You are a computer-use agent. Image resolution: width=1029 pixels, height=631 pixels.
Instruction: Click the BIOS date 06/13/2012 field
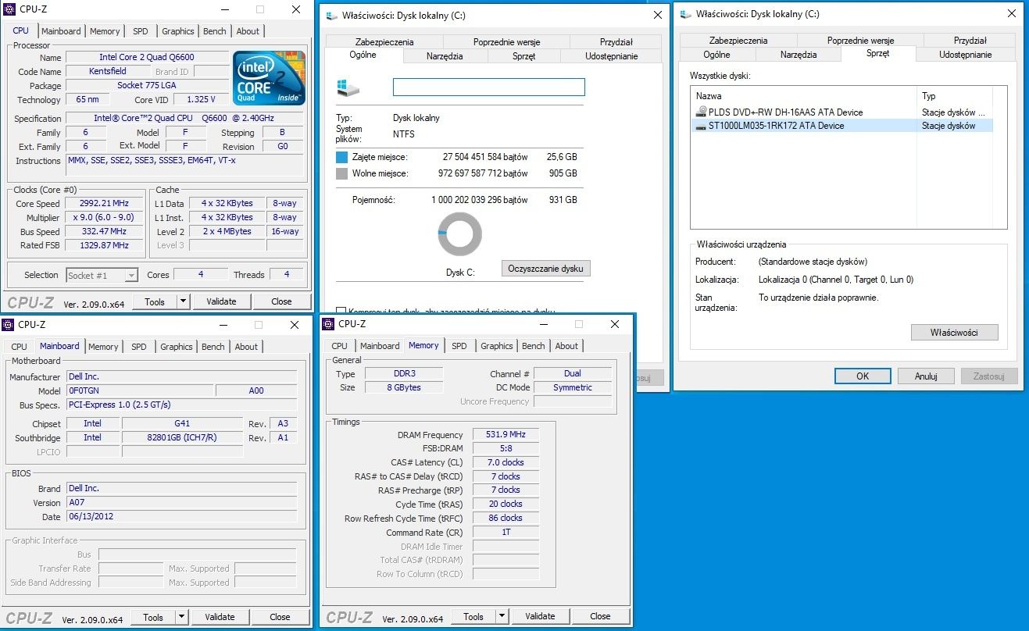(181, 517)
